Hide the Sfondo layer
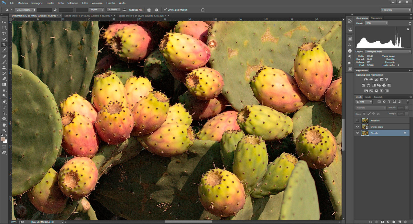The image size is (413, 224). (358, 133)
